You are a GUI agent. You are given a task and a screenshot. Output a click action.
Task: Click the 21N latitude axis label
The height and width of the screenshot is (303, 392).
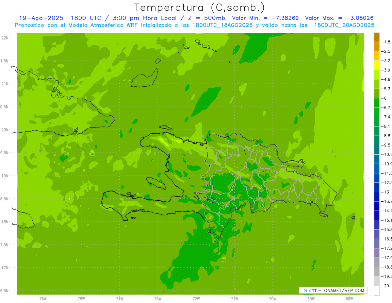pyautogui.click(x=5, y=84)
